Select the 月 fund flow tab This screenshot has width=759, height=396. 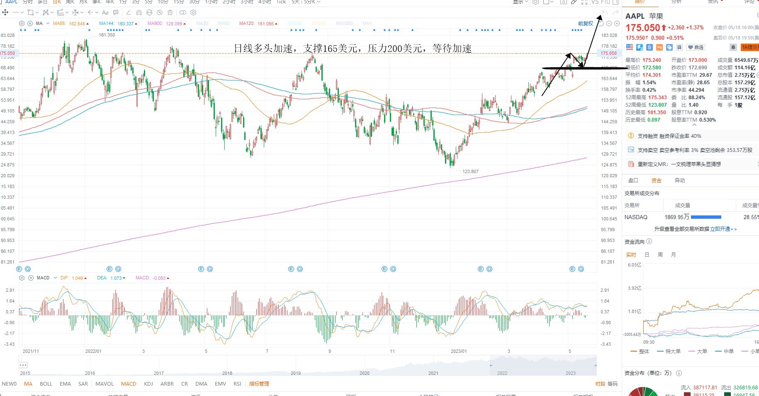click(x=674, y=255)
